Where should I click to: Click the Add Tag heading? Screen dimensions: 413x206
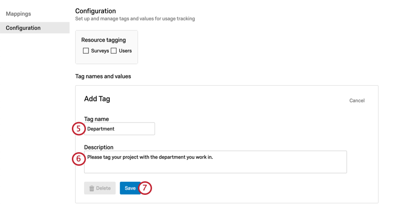click(x=97, y=99)
